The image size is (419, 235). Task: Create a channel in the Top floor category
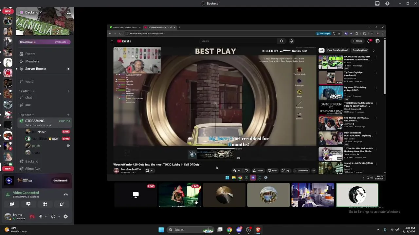68,115
